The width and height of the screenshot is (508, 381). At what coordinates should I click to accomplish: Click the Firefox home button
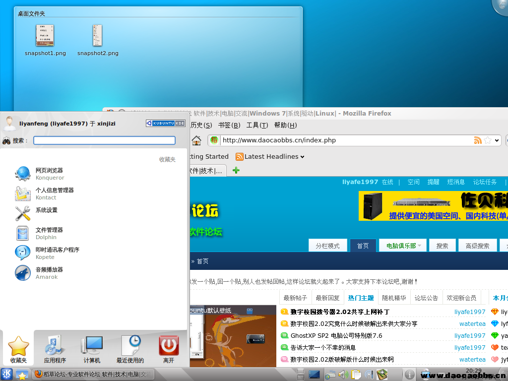pos(196,140)
